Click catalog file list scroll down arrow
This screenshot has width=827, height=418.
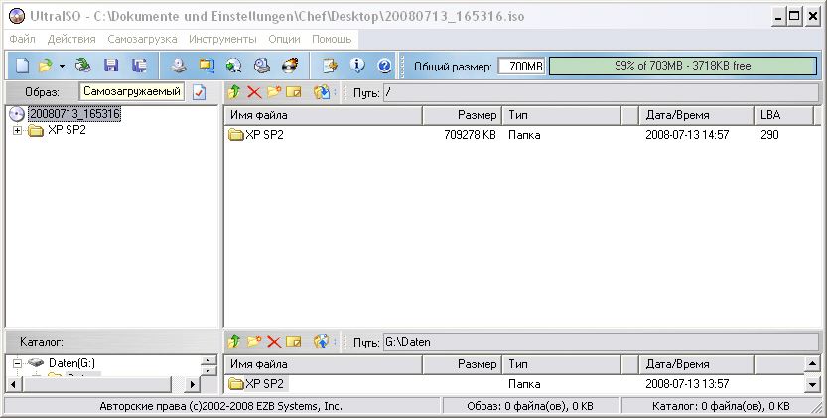point(812,385)
